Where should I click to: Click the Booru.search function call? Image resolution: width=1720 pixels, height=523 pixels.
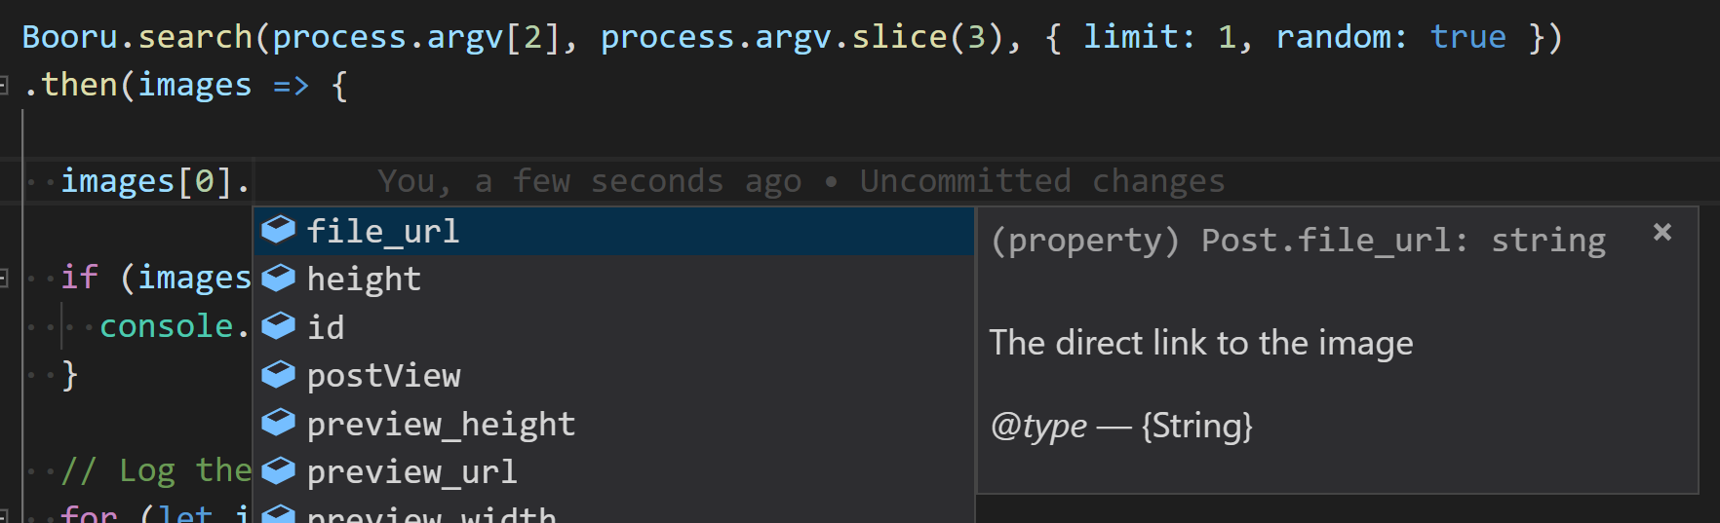pyautogui.click(x=137, y=37)
